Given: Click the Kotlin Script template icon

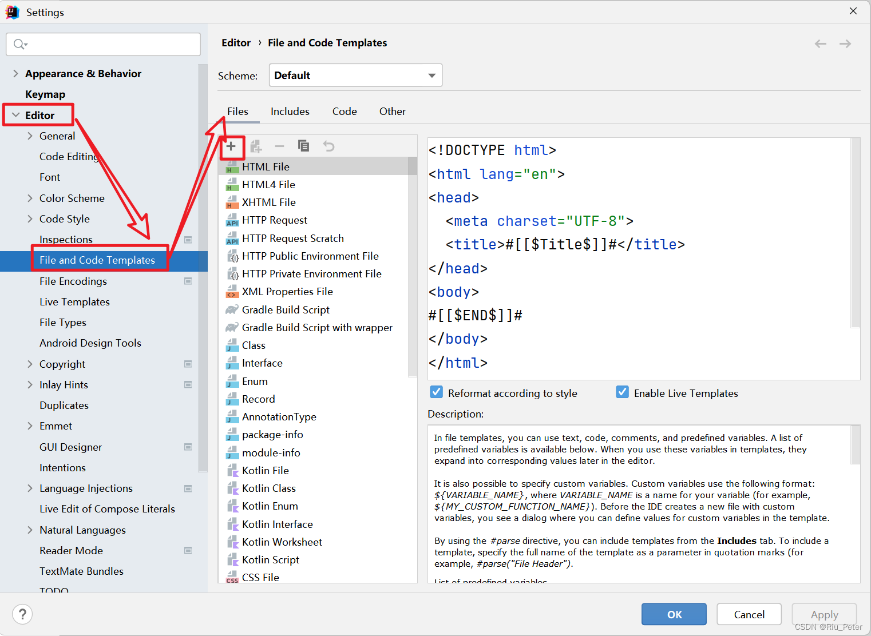Looking at the screenshot, I should (232, 560).
